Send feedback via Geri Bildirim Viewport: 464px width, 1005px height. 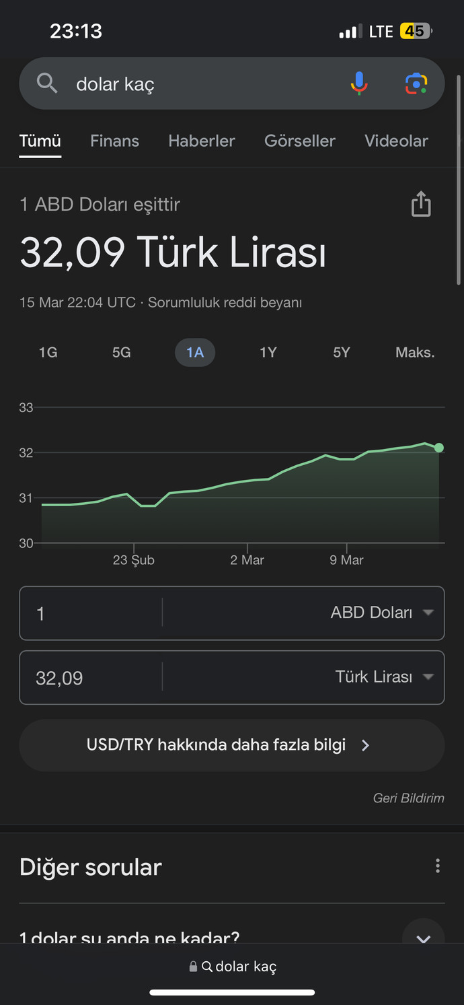click(x=409, y=798)
